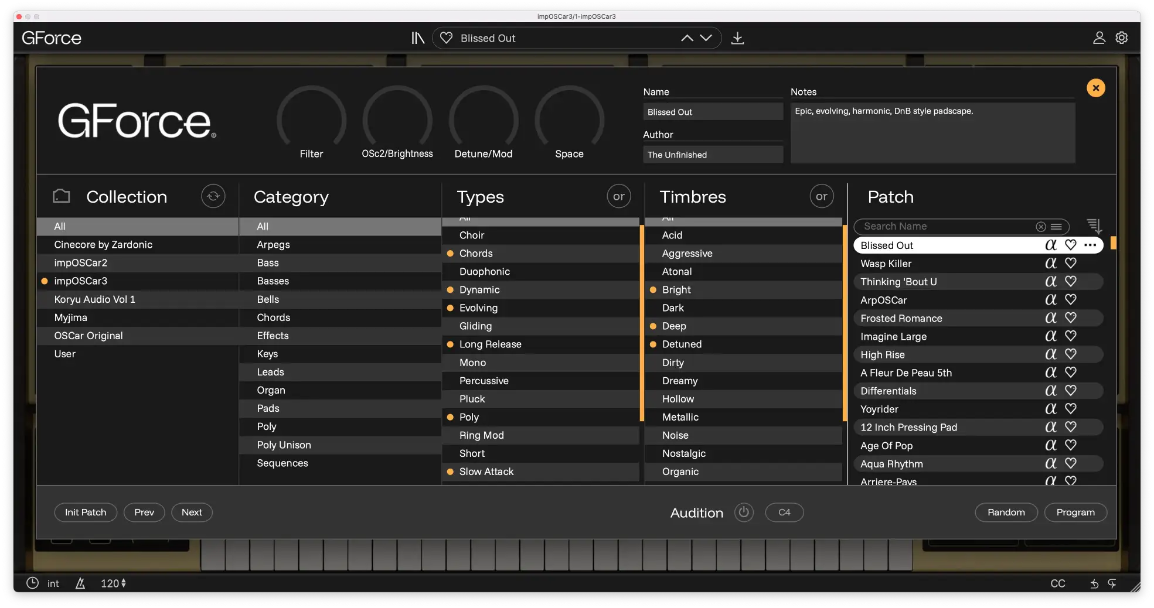
Task: Edit the Notes text field
Action: [932, 133]
